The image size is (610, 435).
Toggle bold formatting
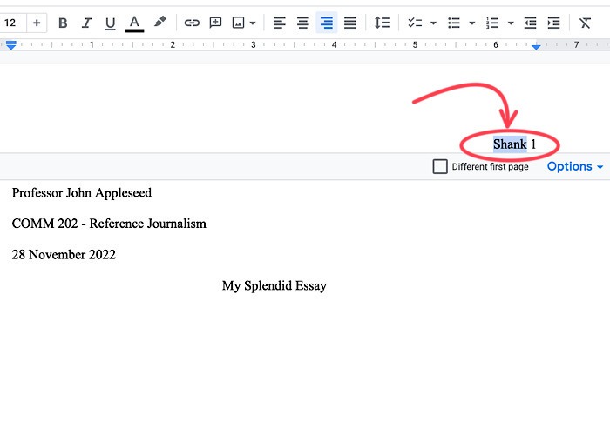pos(63,23)
